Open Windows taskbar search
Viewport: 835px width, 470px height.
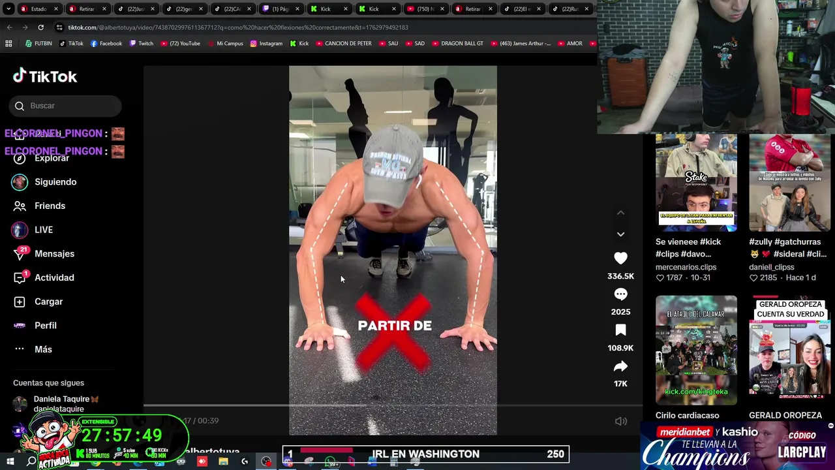tap(31, 462)
